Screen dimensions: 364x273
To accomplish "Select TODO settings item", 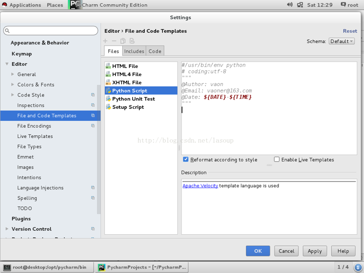I will point(24,208).
